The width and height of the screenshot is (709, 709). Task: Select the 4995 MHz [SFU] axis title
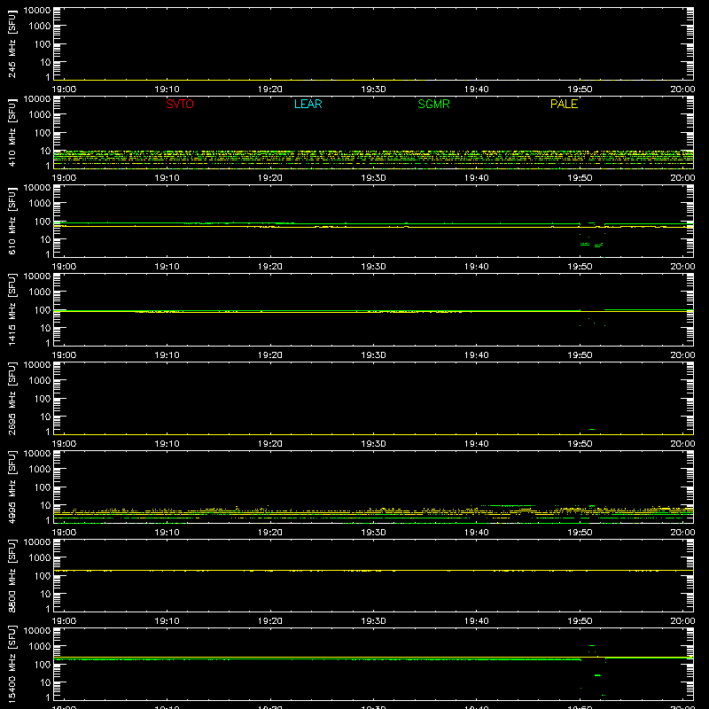12,487
